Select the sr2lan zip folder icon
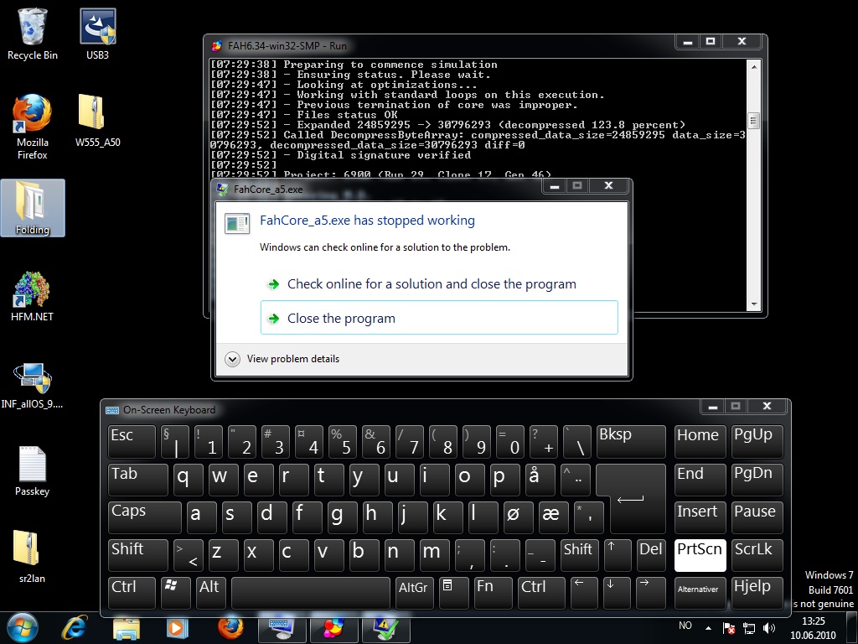The image size is (858, 644). (33, 557)
